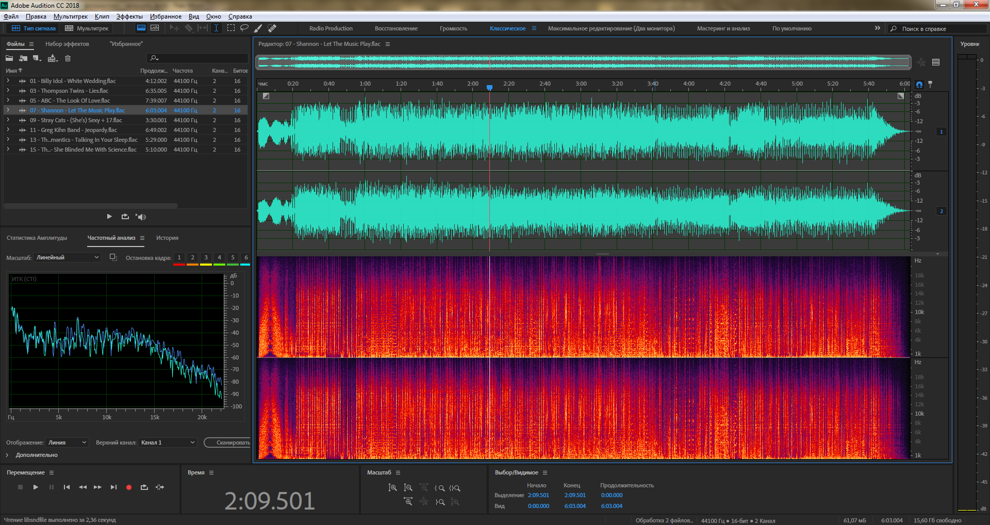Click the zoom navigator list icon
Viewport: 990px width, 525px height.
click(936, 62)
